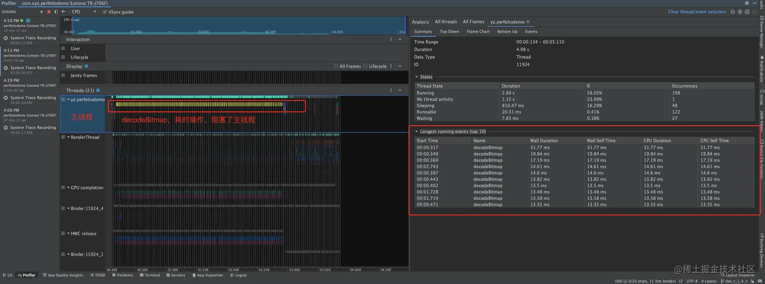Switch to the All threads tab

446,22
